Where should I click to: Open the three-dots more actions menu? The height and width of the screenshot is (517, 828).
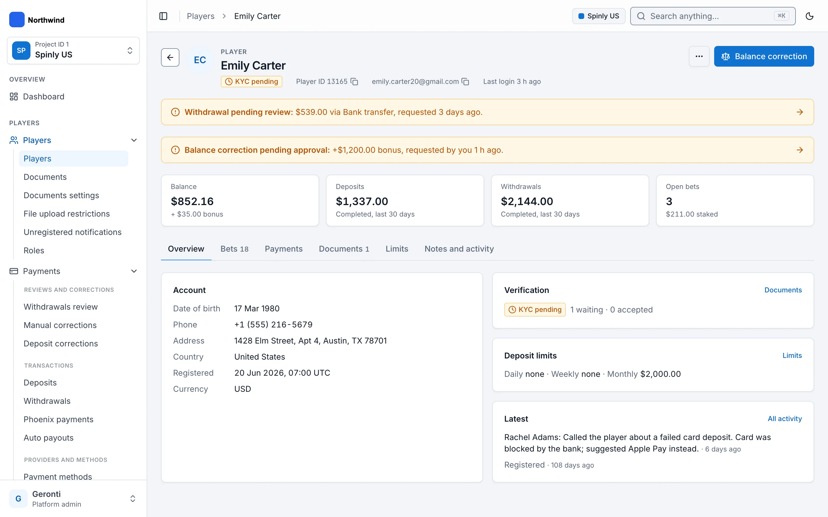click(699, 56)
